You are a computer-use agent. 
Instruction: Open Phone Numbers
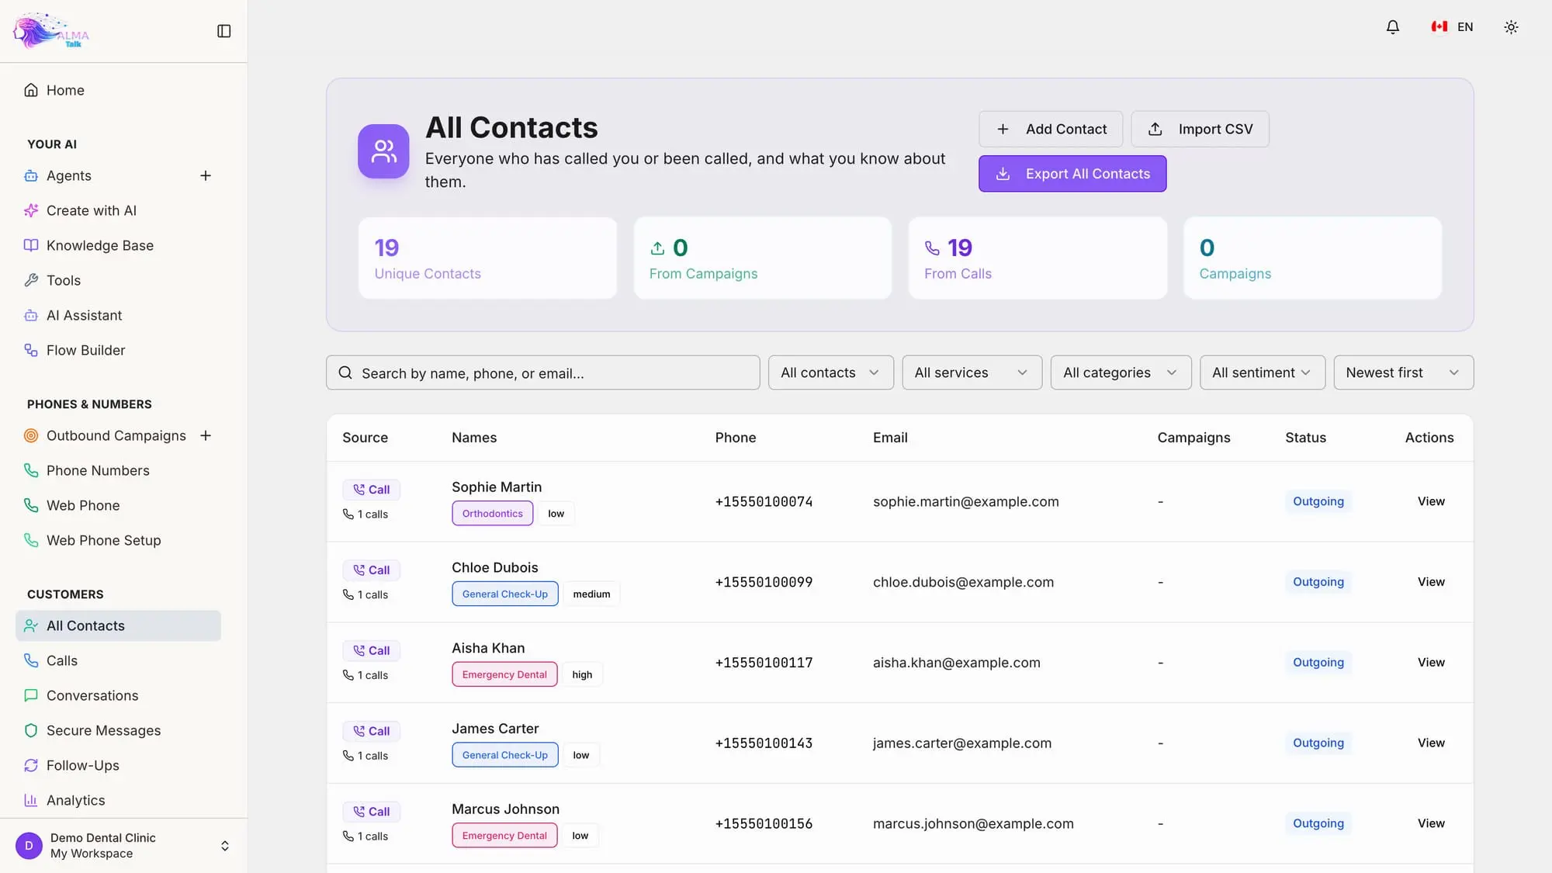(x=118, y=471)
